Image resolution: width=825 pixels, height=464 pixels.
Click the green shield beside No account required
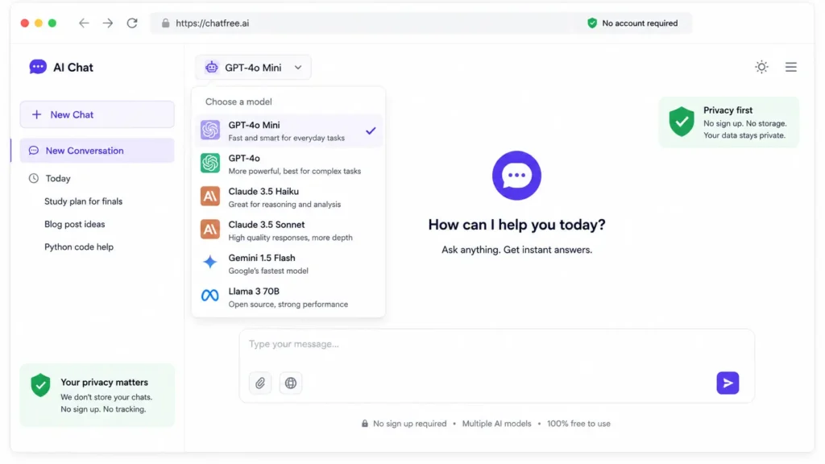click(x=592, y=23)
